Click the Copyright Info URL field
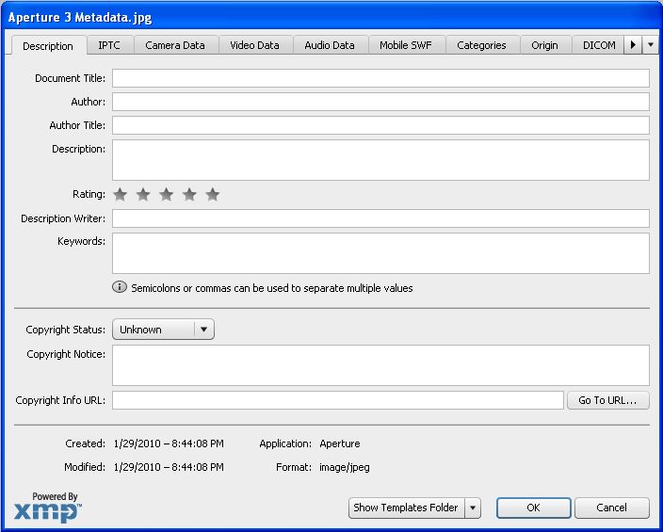Image resolution: width=663 pixels, height=532 pixels. point(337,400)
